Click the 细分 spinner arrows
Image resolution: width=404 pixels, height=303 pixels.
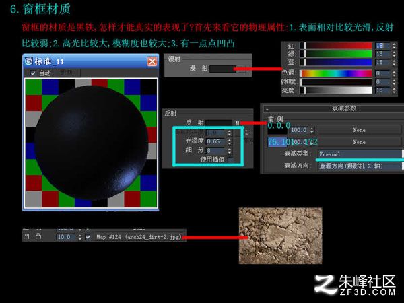[x=230, y=150]
